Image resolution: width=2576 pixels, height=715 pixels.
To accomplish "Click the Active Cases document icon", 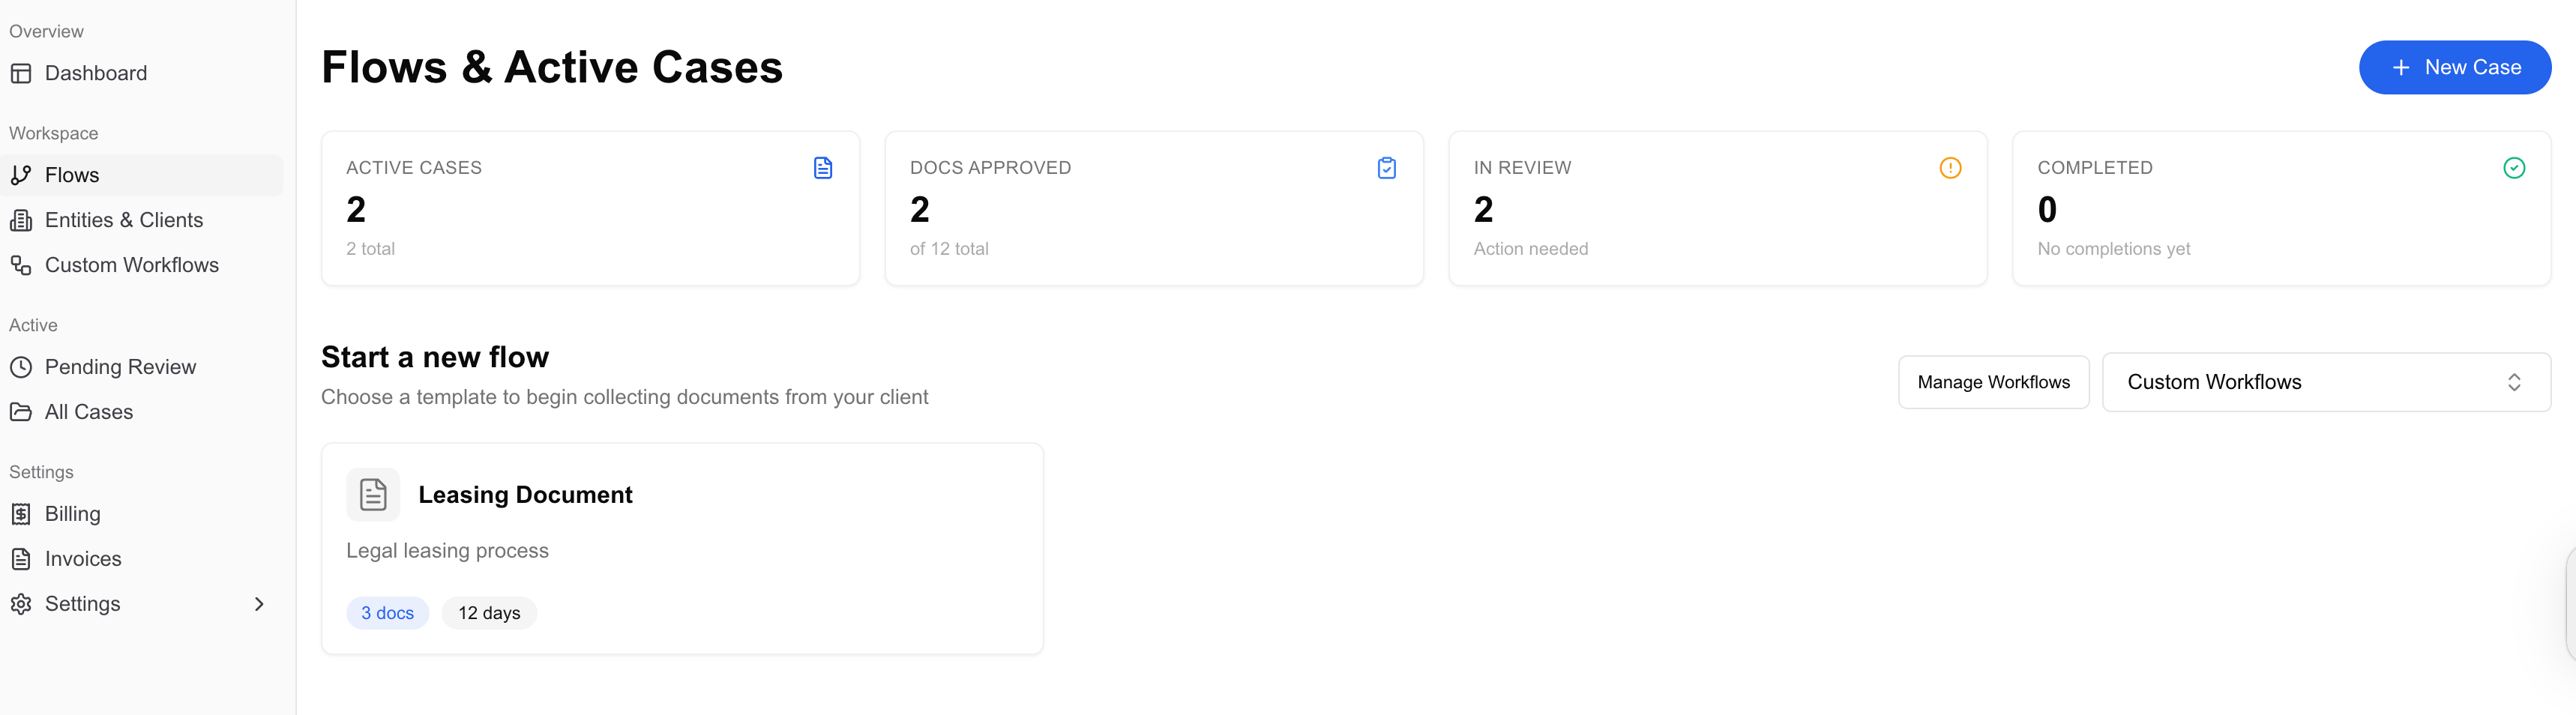I will 823,168.
